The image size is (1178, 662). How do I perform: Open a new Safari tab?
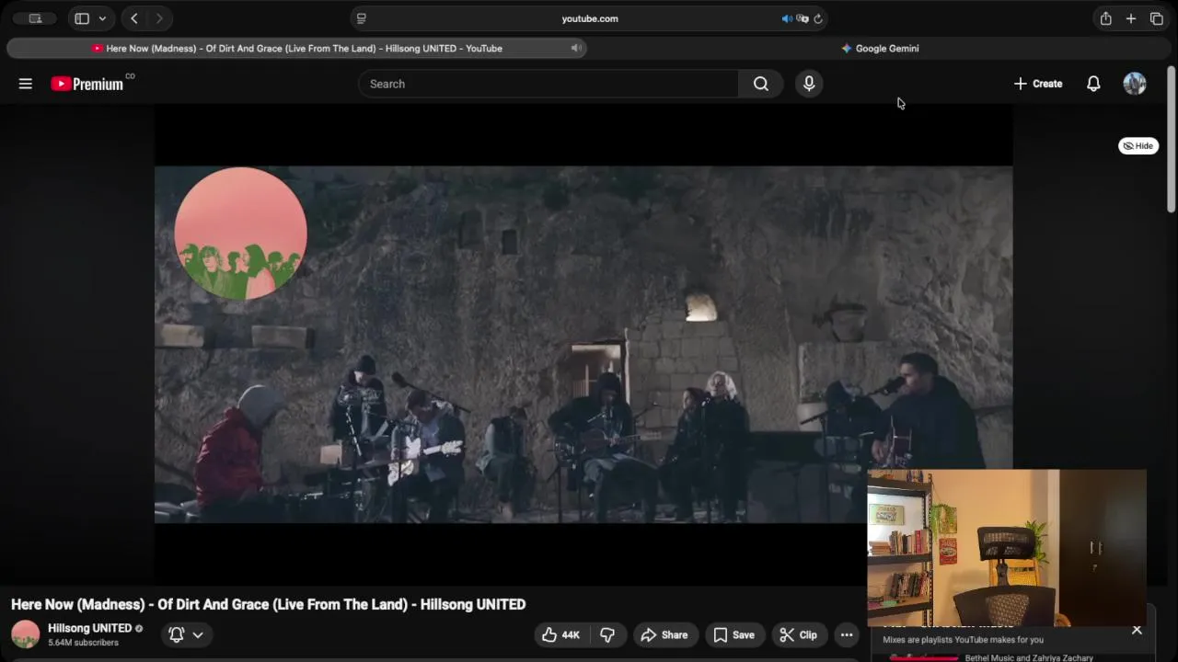tap(1131, 18)
